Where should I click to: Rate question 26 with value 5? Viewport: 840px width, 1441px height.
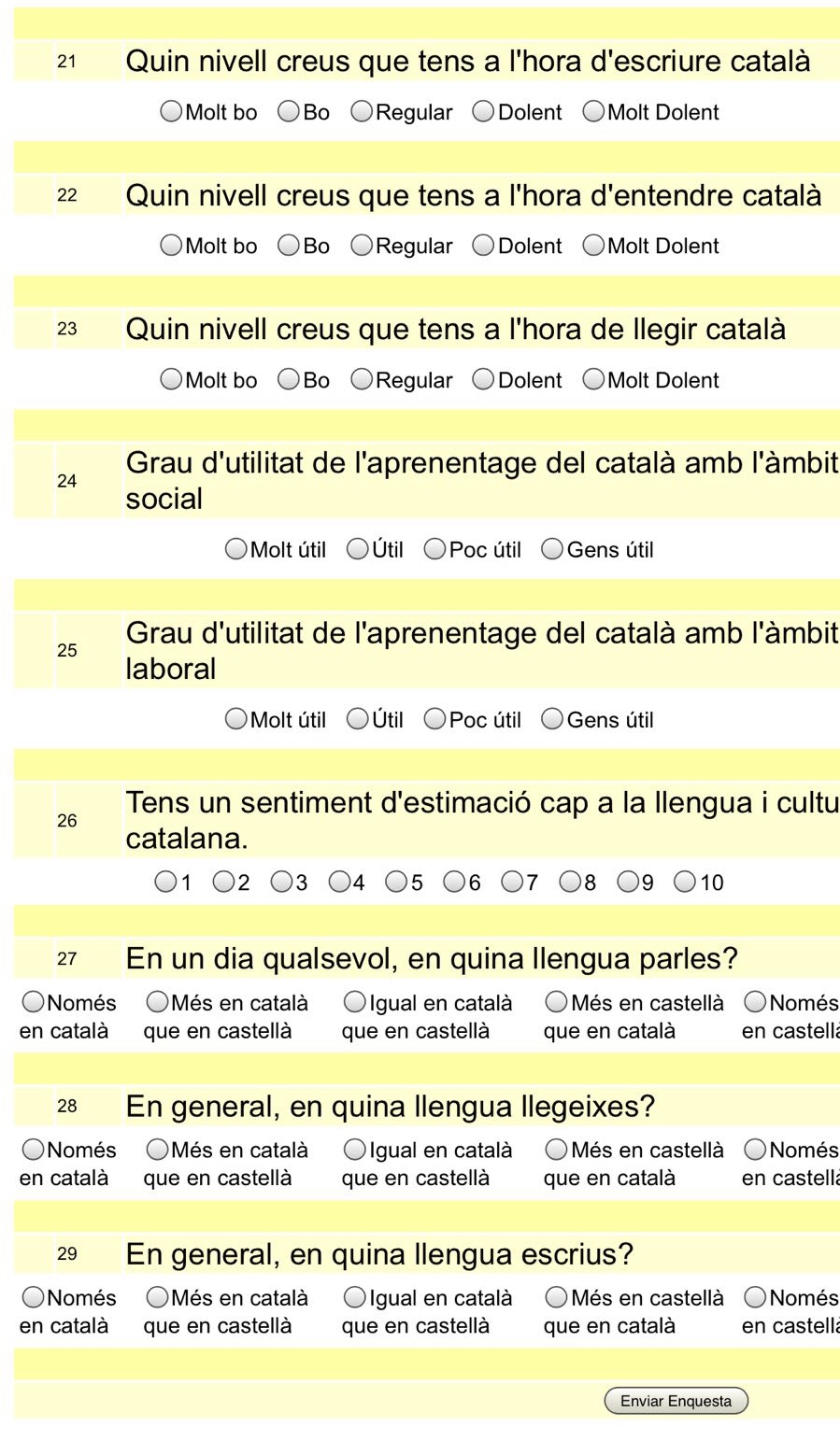396,882
